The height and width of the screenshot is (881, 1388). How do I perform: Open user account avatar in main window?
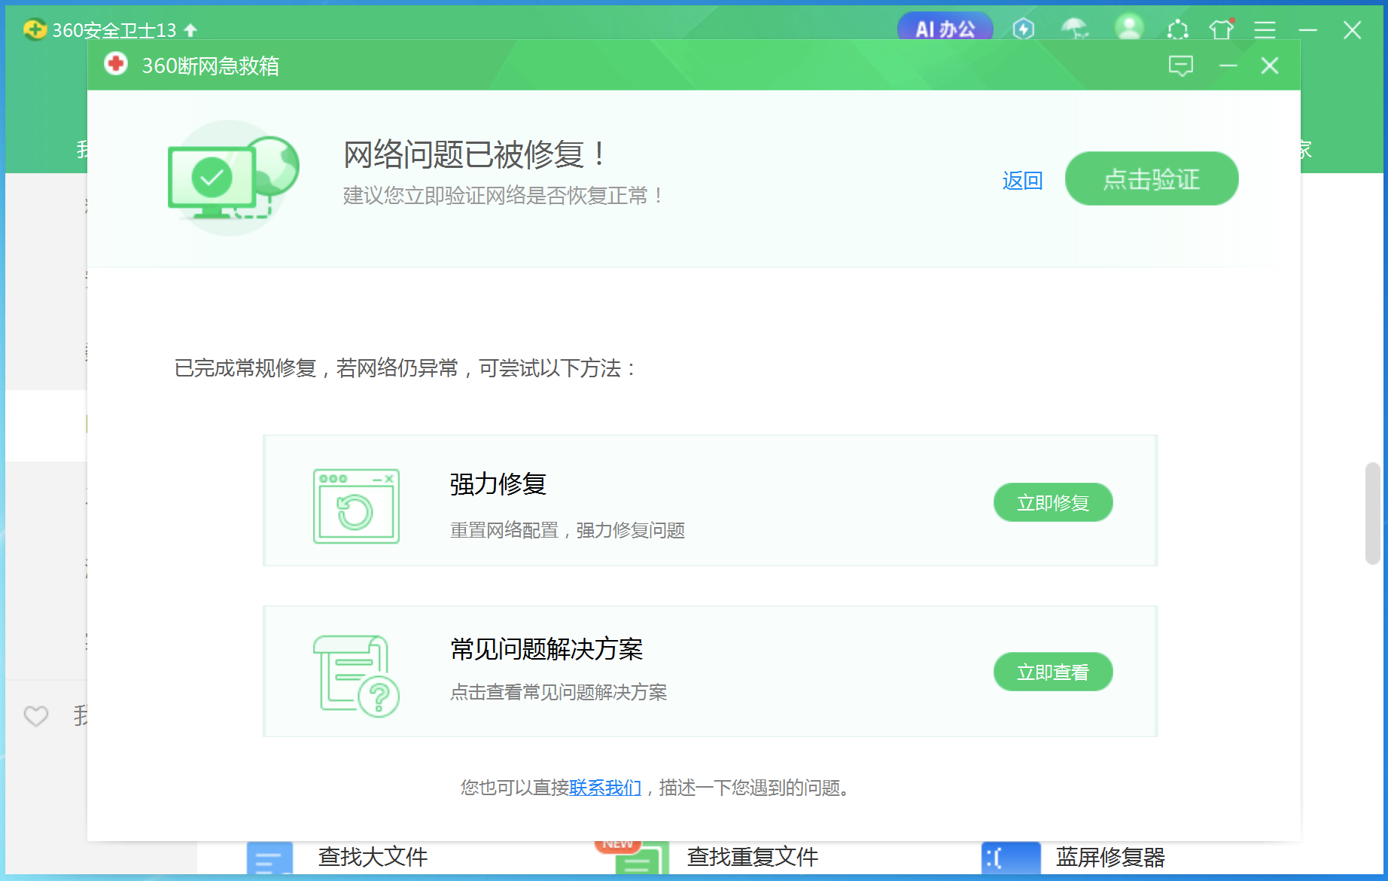(1128, 27)
